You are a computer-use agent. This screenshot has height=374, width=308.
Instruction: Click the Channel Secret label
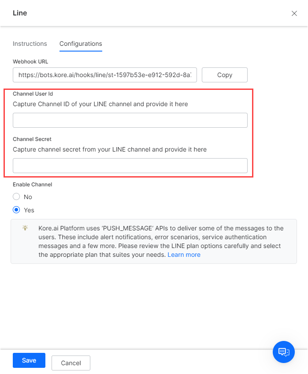31,139
